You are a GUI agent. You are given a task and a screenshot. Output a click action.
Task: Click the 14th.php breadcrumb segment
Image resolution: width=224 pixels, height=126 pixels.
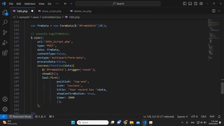tap(74, 17)
